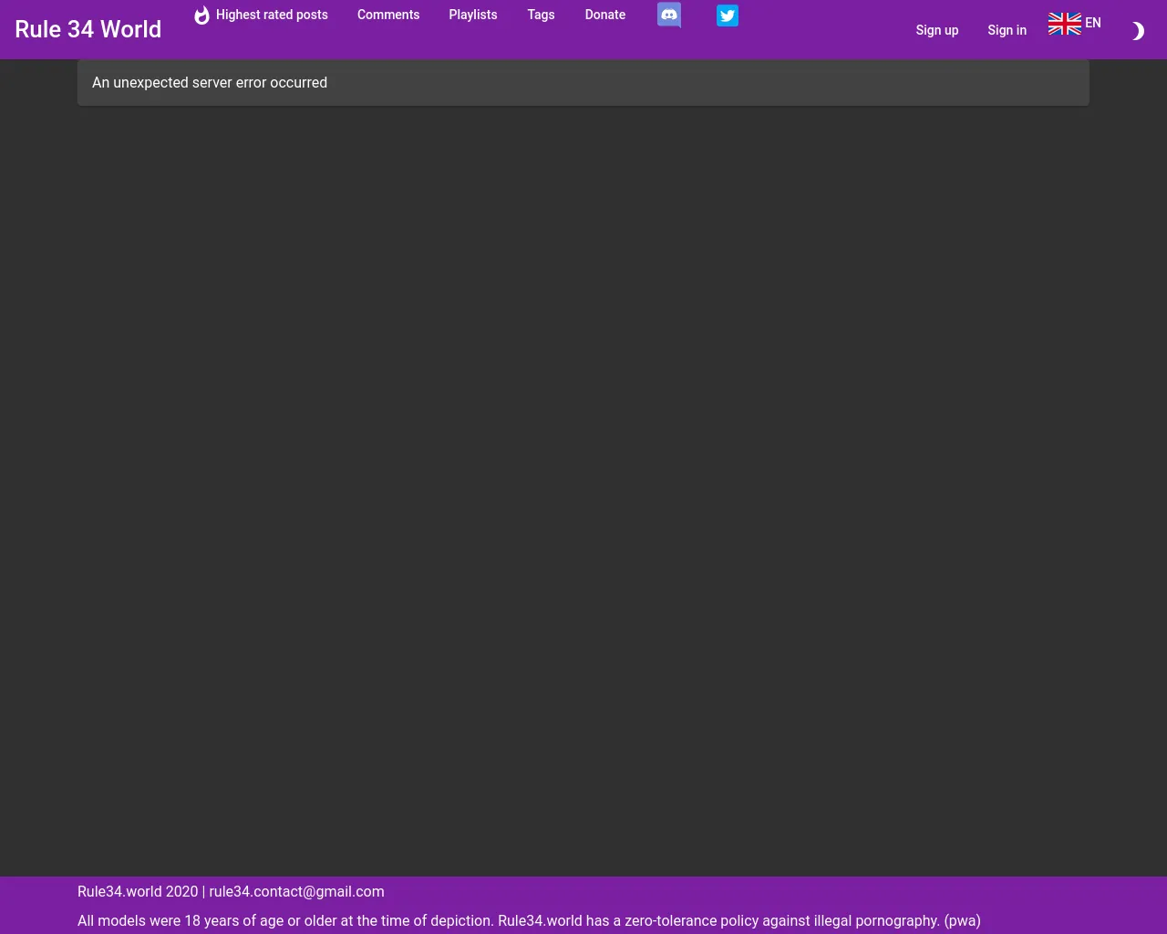1167x934 pixels.
Task: Expand the EN language selector
Action: pyautogui.click(x=1093, y=23)
